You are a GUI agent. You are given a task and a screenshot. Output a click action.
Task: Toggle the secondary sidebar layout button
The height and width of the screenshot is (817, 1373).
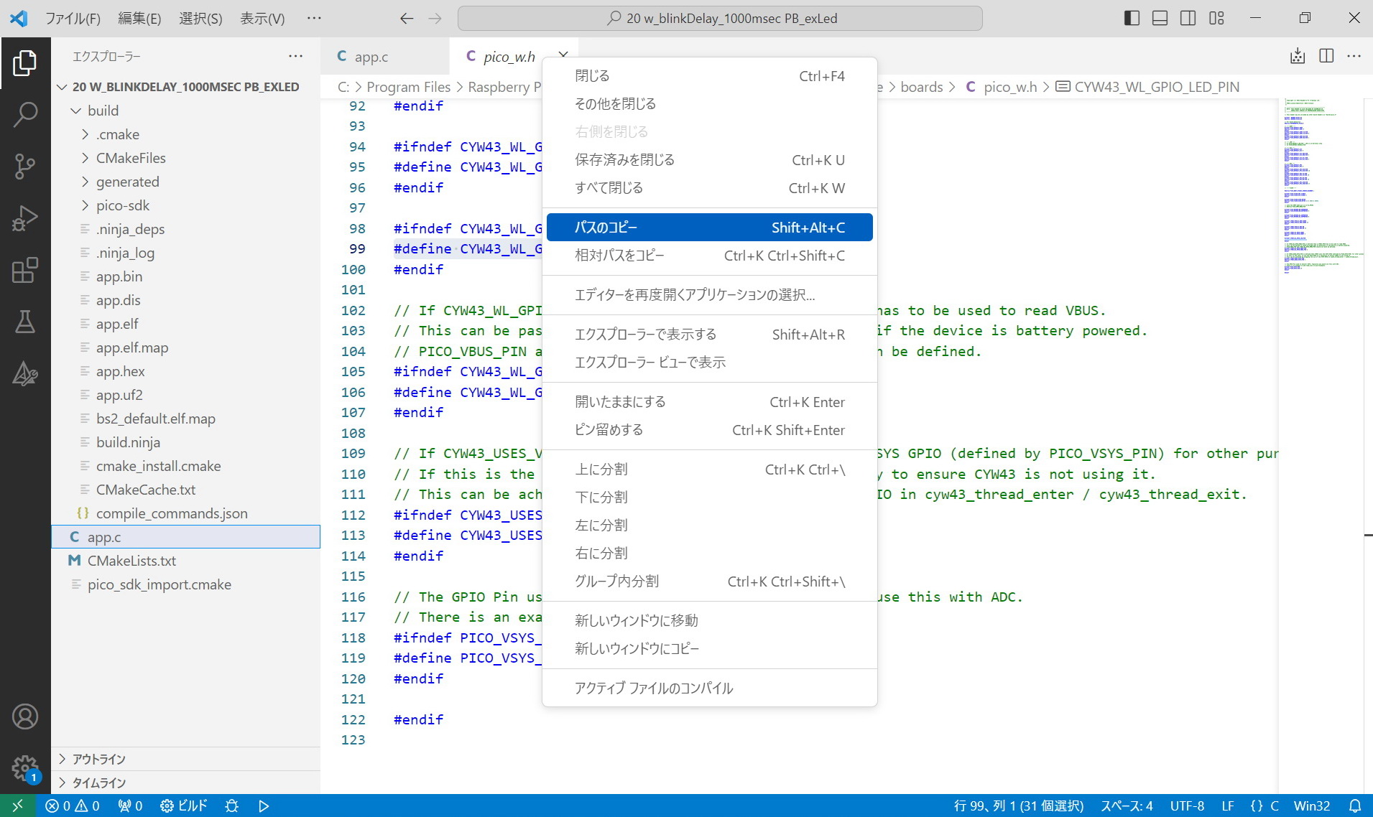1188,18
